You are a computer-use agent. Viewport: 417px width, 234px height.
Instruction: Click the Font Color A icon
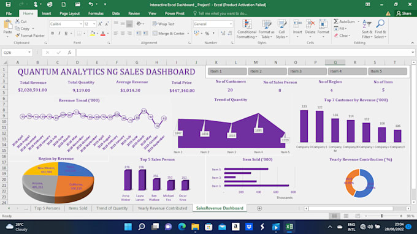click(103, 33)
